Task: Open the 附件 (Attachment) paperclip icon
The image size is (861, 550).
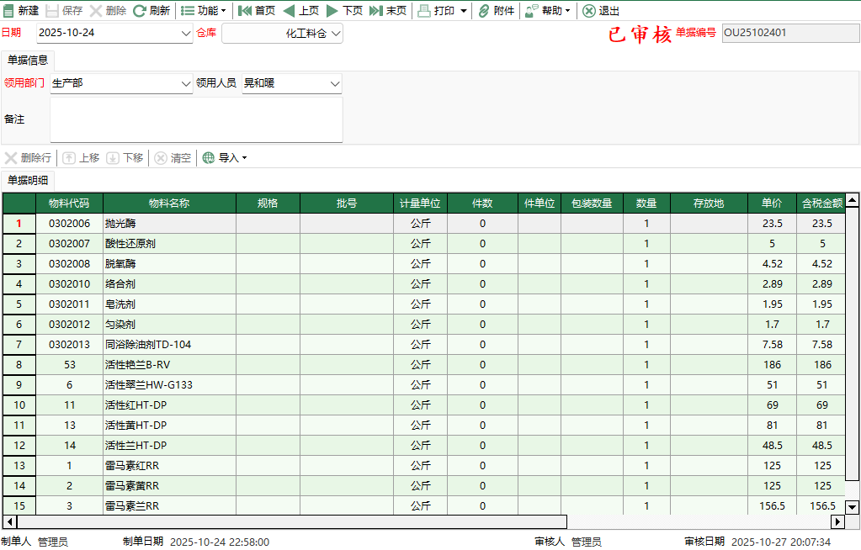Action: coord(484,11)
